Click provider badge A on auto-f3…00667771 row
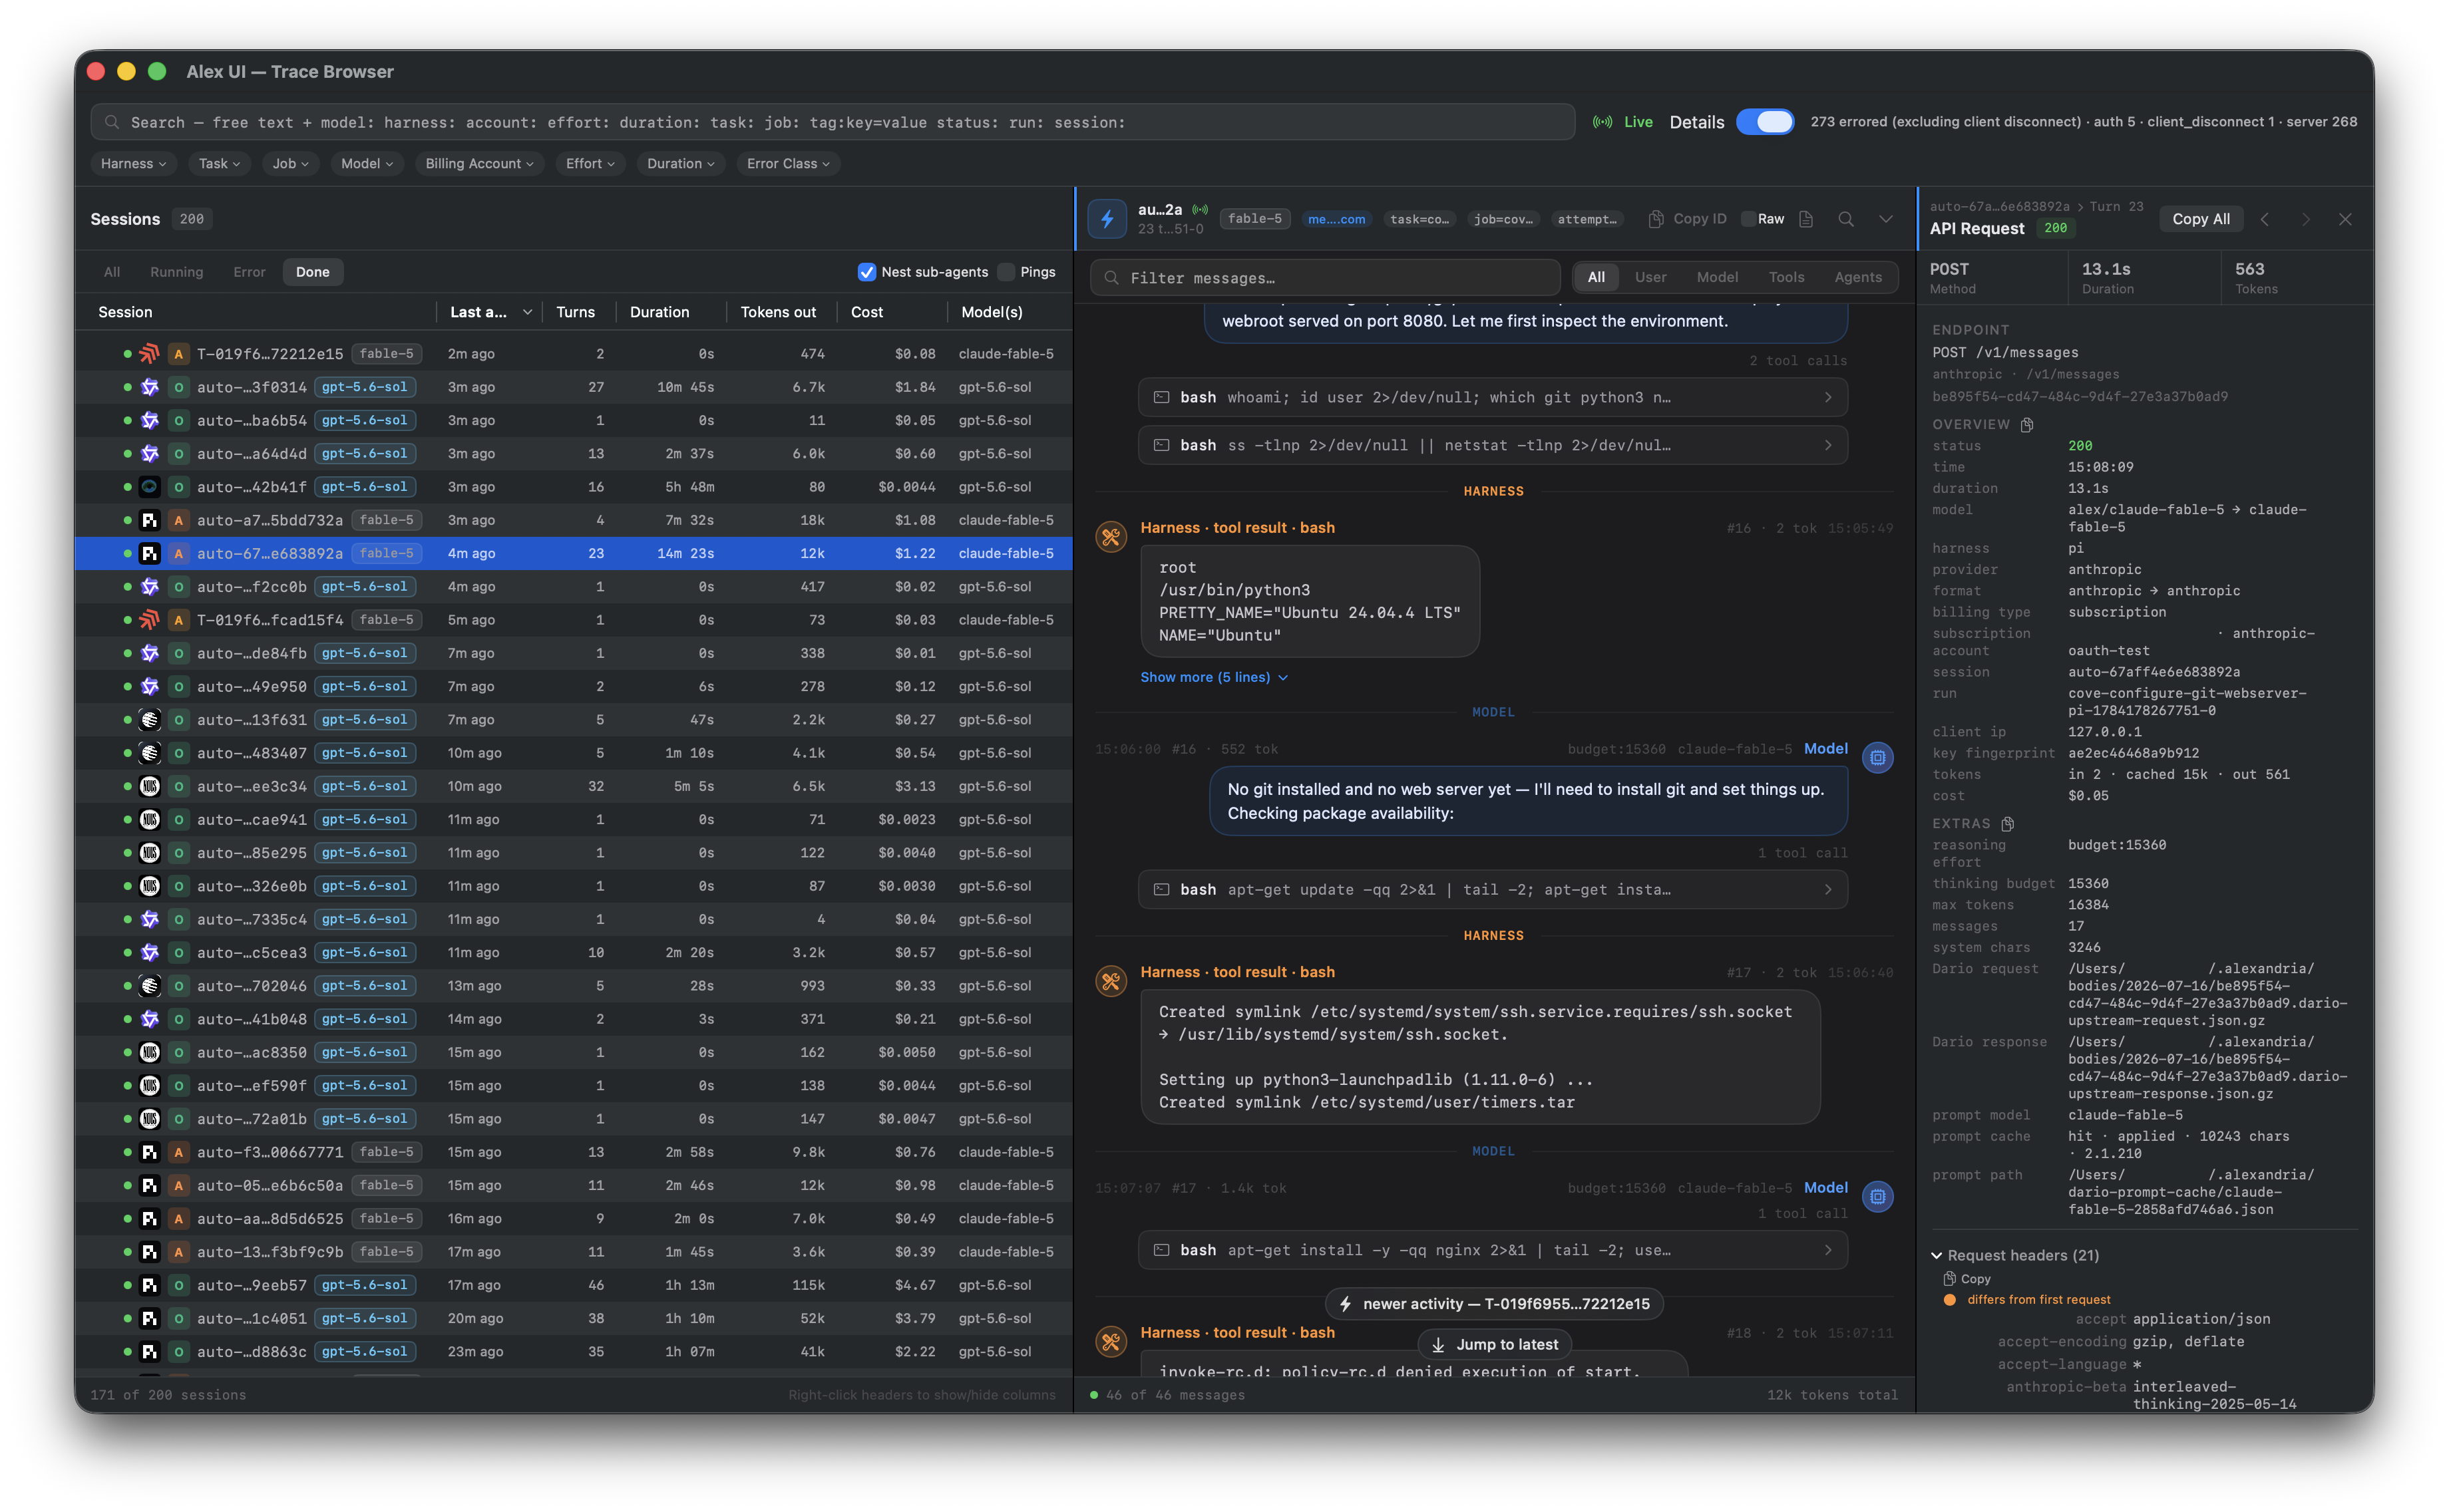 [x=178, y=1152]
